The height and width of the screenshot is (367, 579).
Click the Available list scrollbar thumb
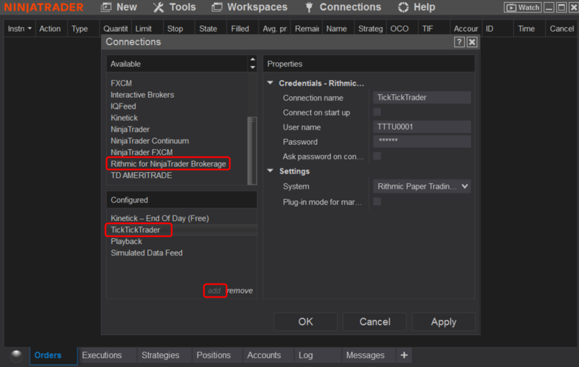coord(252,150)
